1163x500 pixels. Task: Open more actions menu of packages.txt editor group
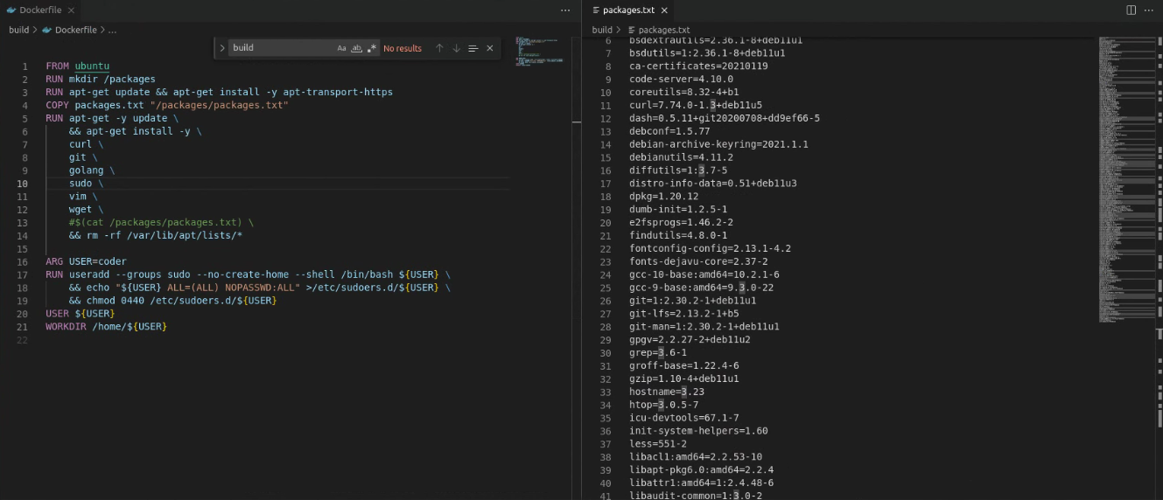pos(1149,10)
